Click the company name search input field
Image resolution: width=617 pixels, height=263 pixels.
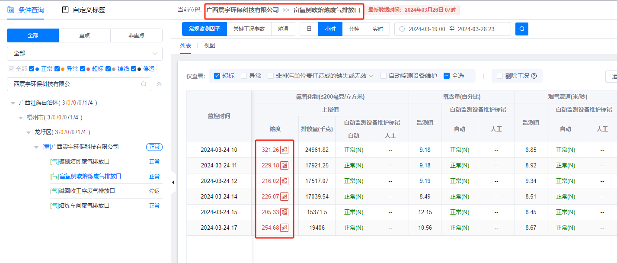tap(79, 84)
